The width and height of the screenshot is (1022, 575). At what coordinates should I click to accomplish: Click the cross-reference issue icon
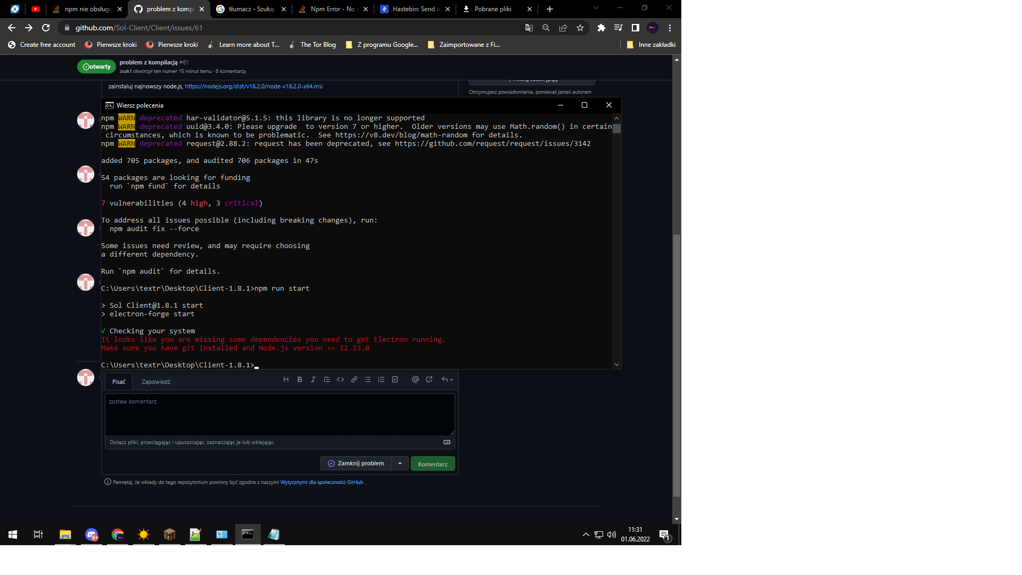(429, 380)
